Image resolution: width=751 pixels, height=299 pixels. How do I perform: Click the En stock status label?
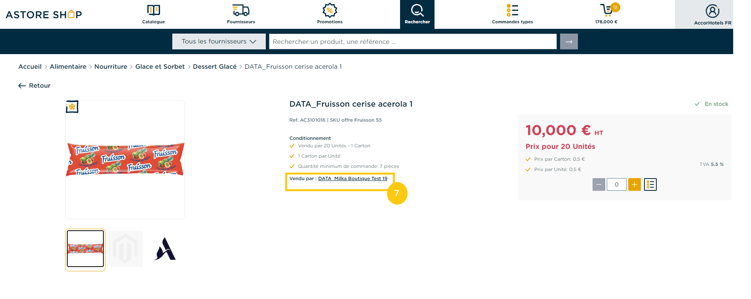tap(711, 104)
